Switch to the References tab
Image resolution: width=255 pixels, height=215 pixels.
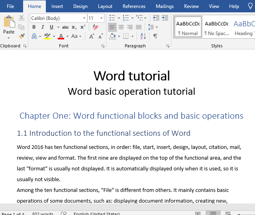pyautogui.click(x=134, y=6)
